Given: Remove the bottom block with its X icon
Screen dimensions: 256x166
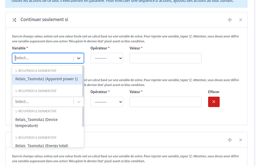Looking at the screenshot, I should (240, 140).
